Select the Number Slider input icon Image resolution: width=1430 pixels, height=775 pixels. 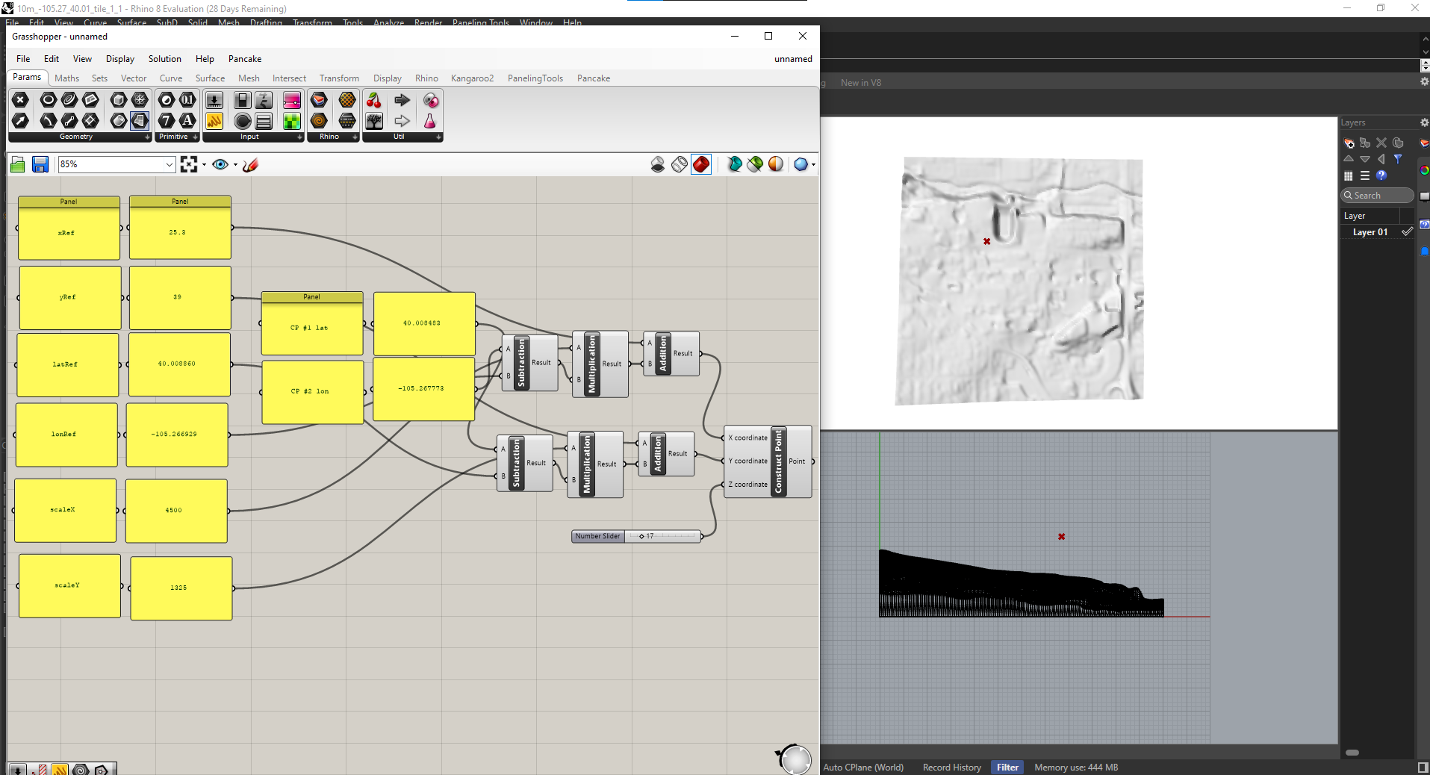coord(214,100)
